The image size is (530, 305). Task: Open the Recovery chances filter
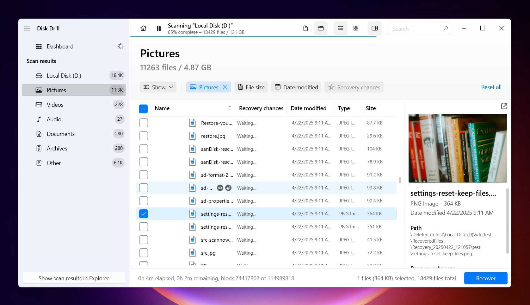(354, 87)
